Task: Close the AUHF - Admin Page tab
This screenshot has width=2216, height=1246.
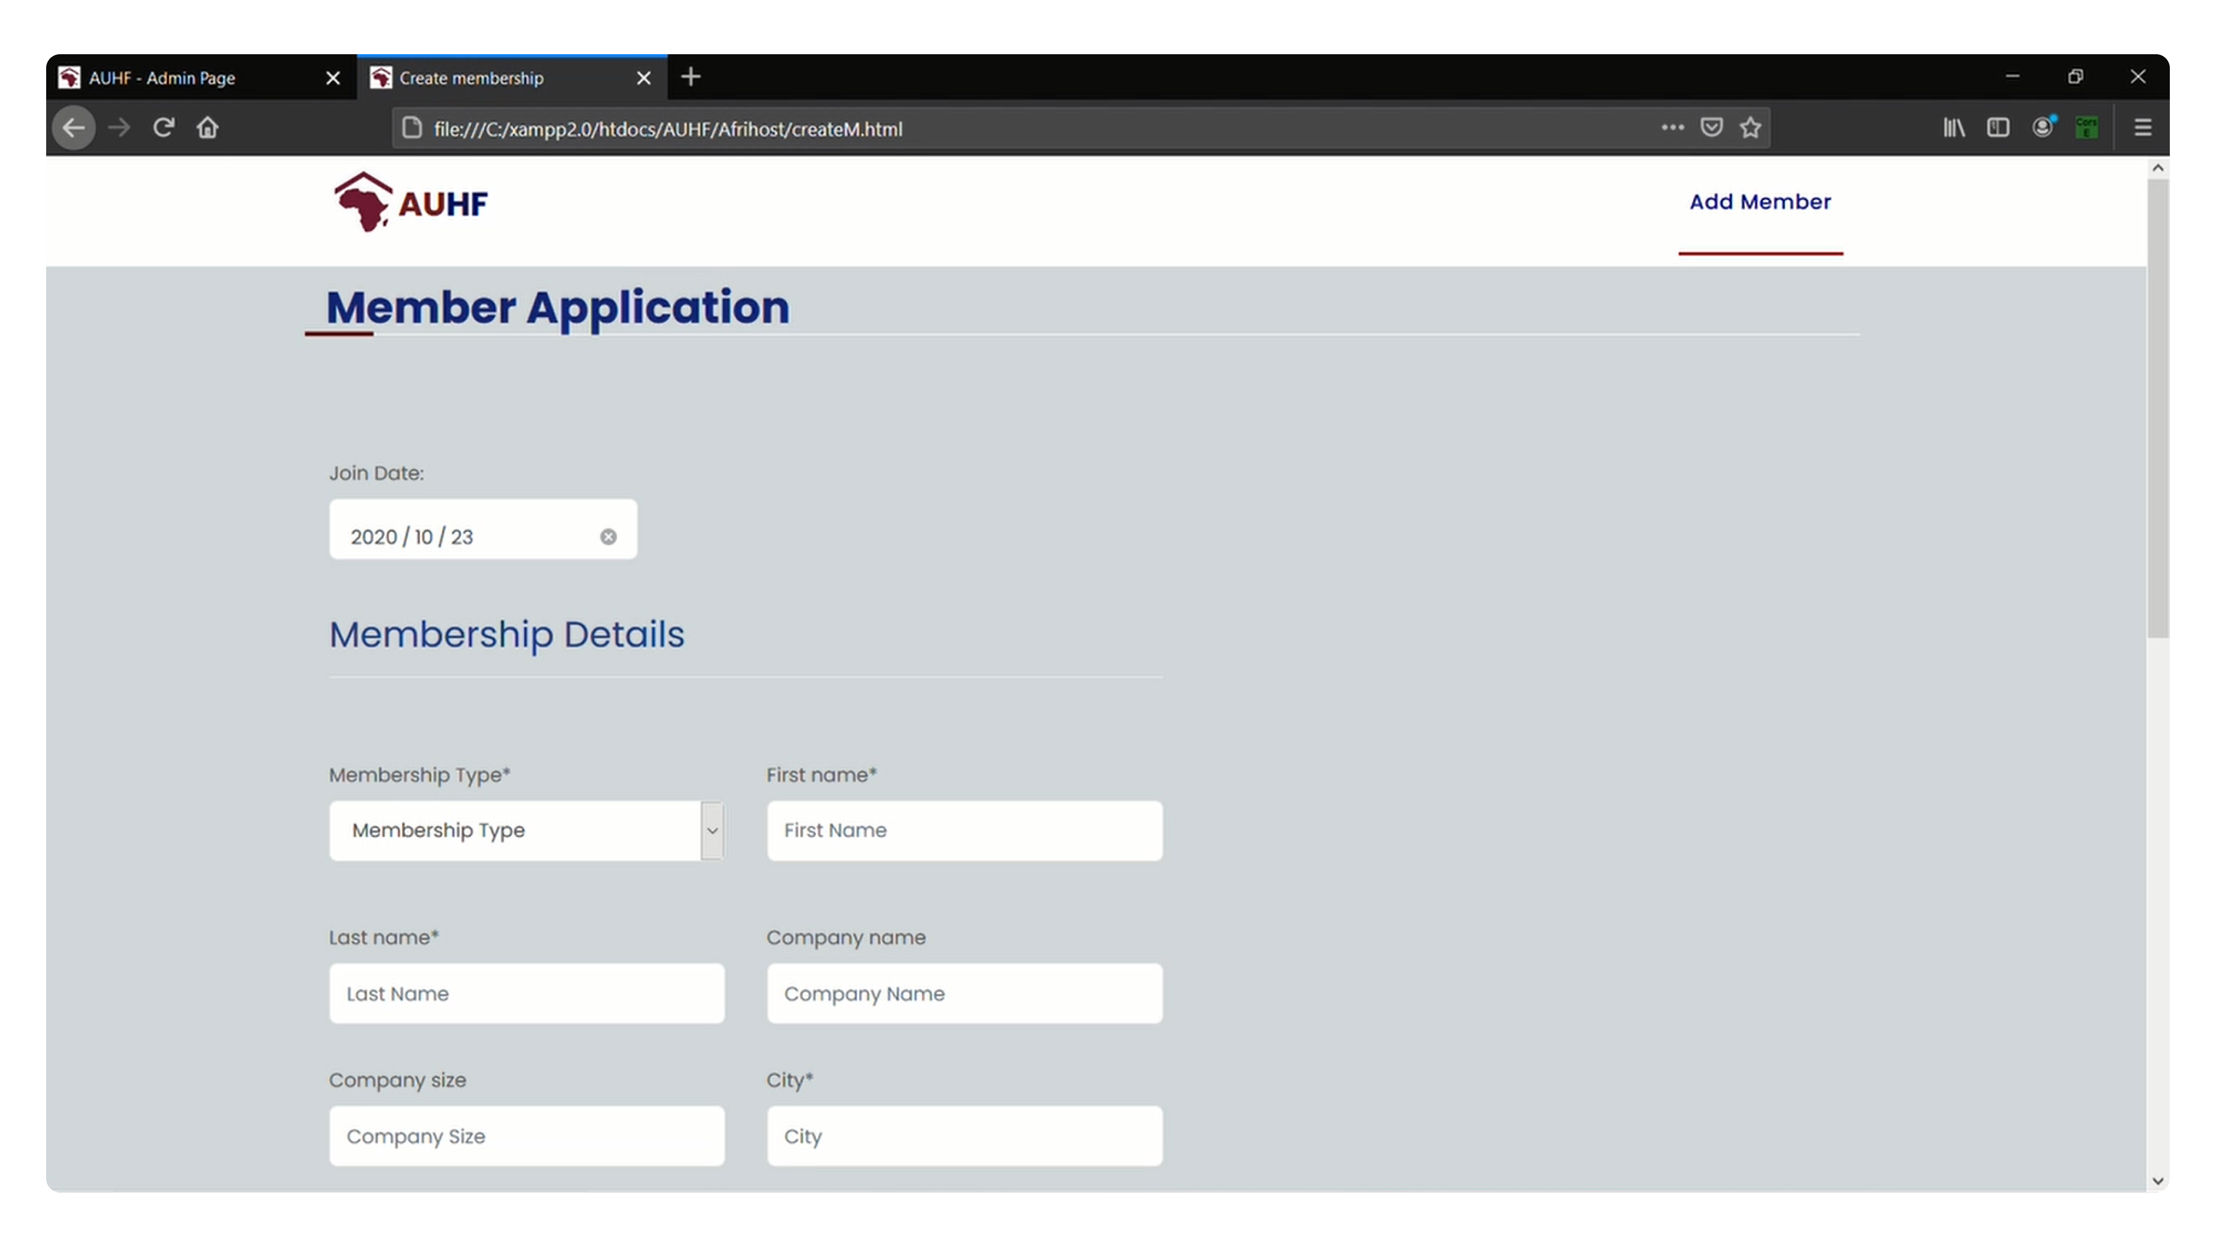Action: click(x=333, y=78)
